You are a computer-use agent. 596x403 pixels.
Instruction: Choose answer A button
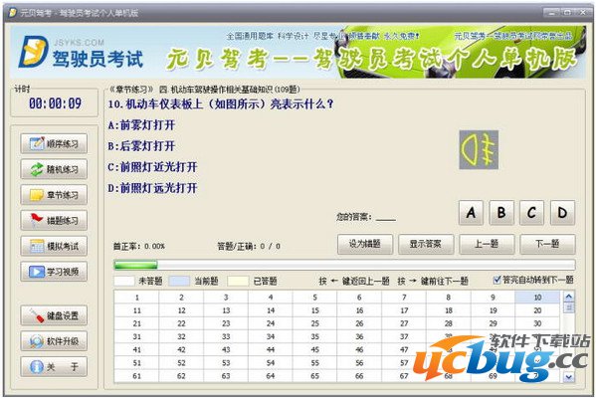tap(471, 213)
